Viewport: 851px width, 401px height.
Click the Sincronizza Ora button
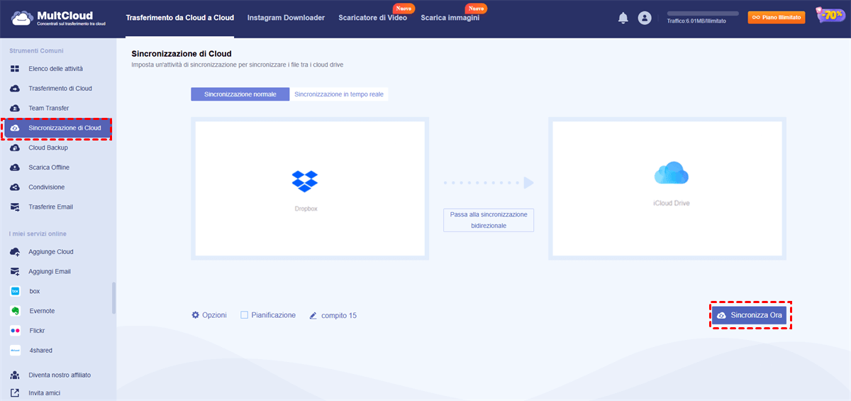(750, 315)
